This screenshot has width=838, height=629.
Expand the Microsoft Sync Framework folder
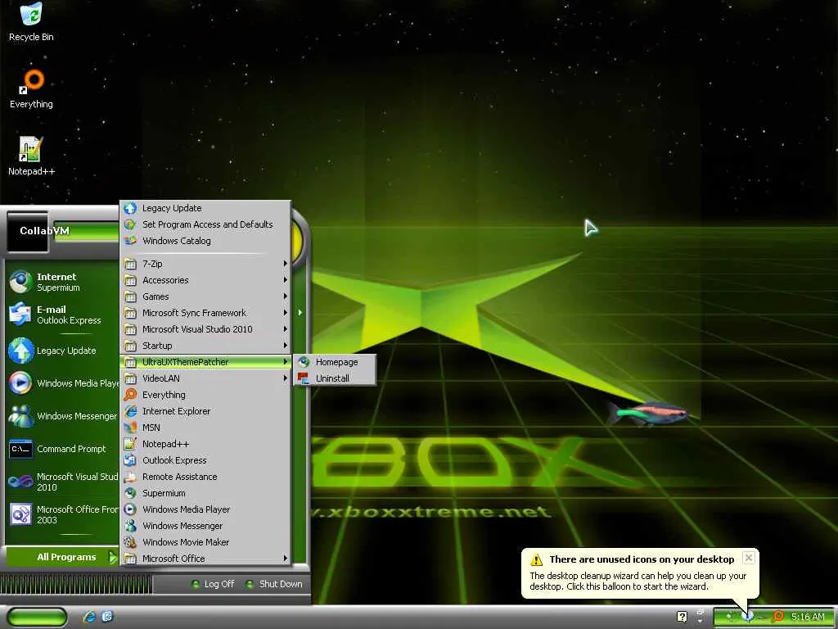coord(206,313)
